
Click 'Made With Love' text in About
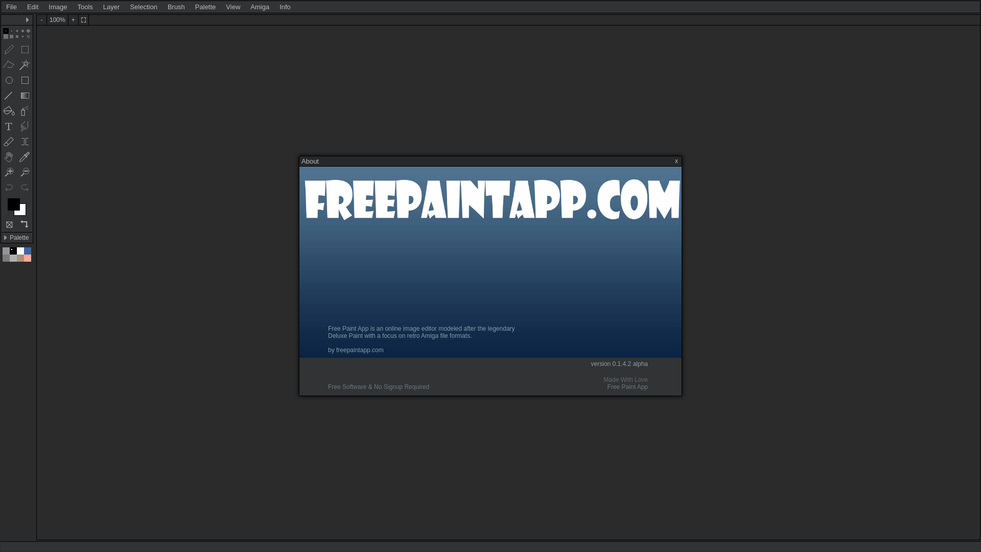(x=625, y=380)
